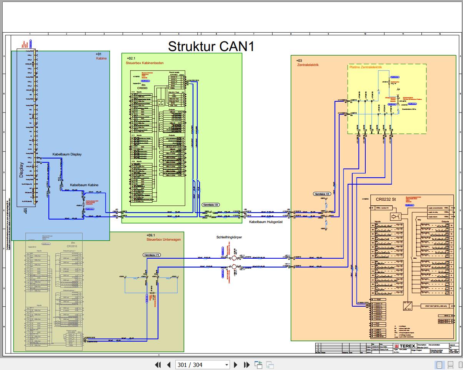Click the Kabelbaum Display label
463x370 pixels.
pyautogui.click(x=67, y=154)
